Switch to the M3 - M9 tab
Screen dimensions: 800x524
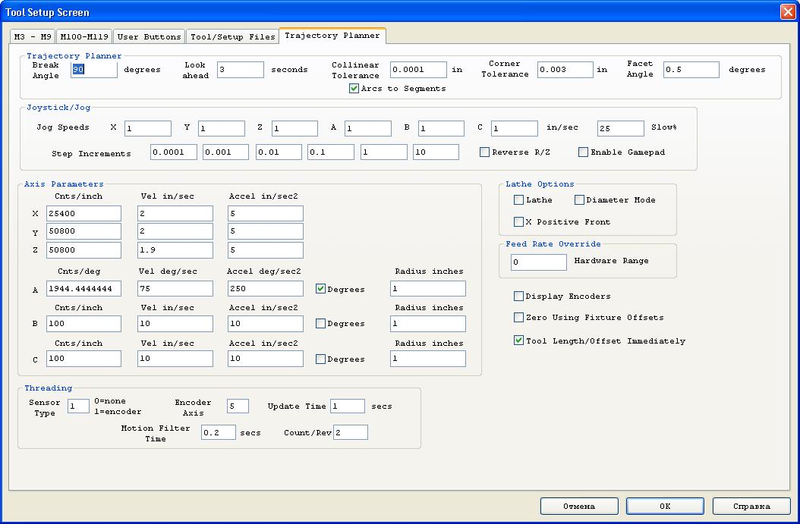(x=33, y=36)
